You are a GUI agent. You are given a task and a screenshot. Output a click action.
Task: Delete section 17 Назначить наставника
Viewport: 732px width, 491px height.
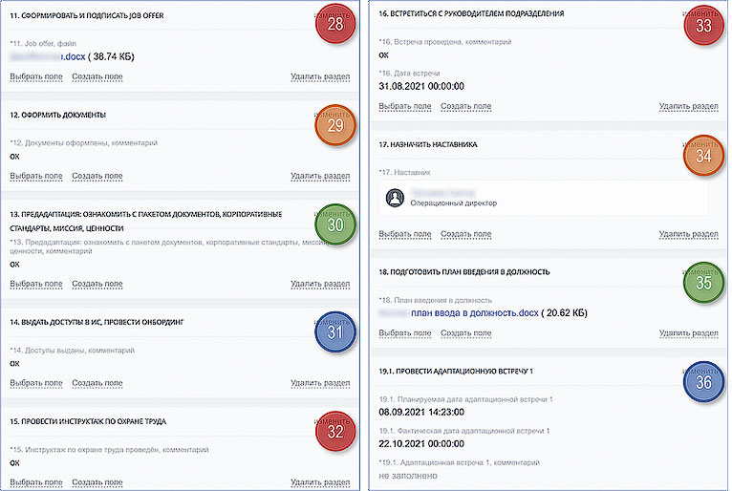click(x=689, y=234)
